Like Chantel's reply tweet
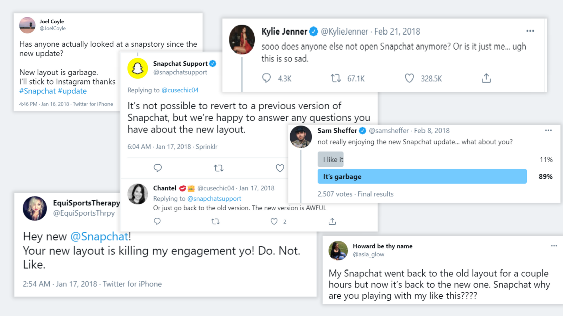The image size is (563, 316). coord(274,222)
